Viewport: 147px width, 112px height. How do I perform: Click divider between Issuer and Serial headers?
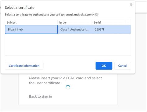coord(92,22)
